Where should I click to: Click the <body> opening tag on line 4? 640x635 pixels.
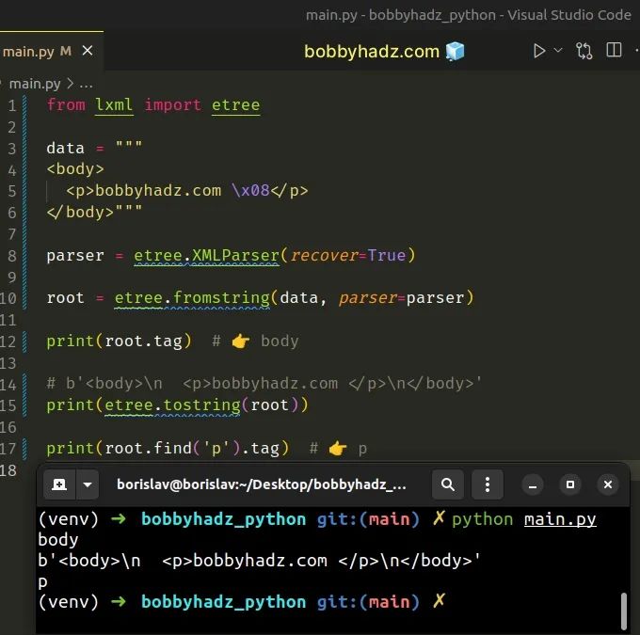point(75,169)
